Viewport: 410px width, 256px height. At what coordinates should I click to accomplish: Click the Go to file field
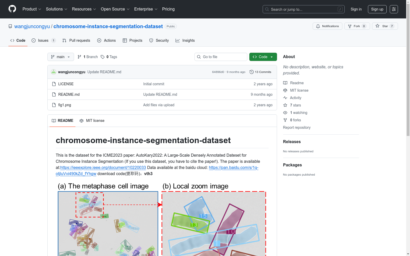[x=221, y=57]
